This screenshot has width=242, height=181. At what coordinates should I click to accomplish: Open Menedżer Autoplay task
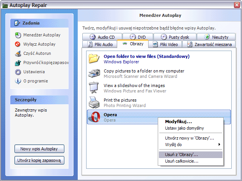[x=42, y=35]
